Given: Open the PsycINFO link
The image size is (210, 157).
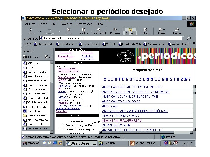Looking at the screenshot, I should click(x=63, y=103).
